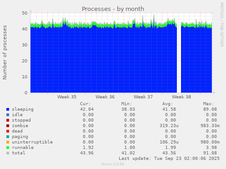Click the 'Week 37' axis label
The image size is (226, 169).
[143, 97]
